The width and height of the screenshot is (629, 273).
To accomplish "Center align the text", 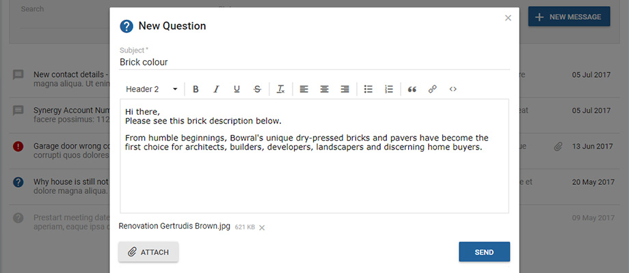I will [x=325, y=89].
